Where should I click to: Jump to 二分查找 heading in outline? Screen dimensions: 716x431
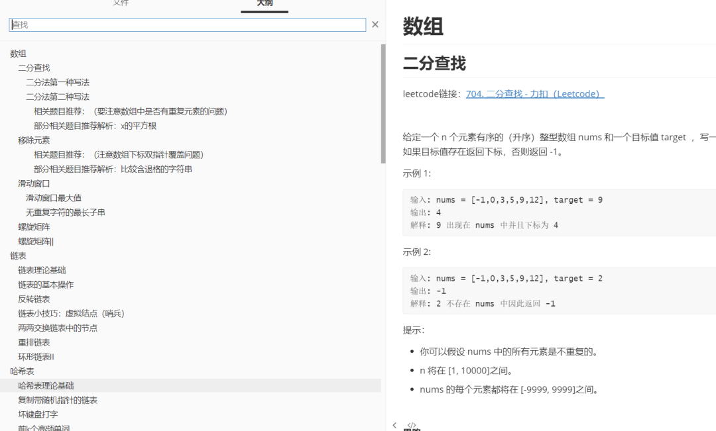coord(34,68)
